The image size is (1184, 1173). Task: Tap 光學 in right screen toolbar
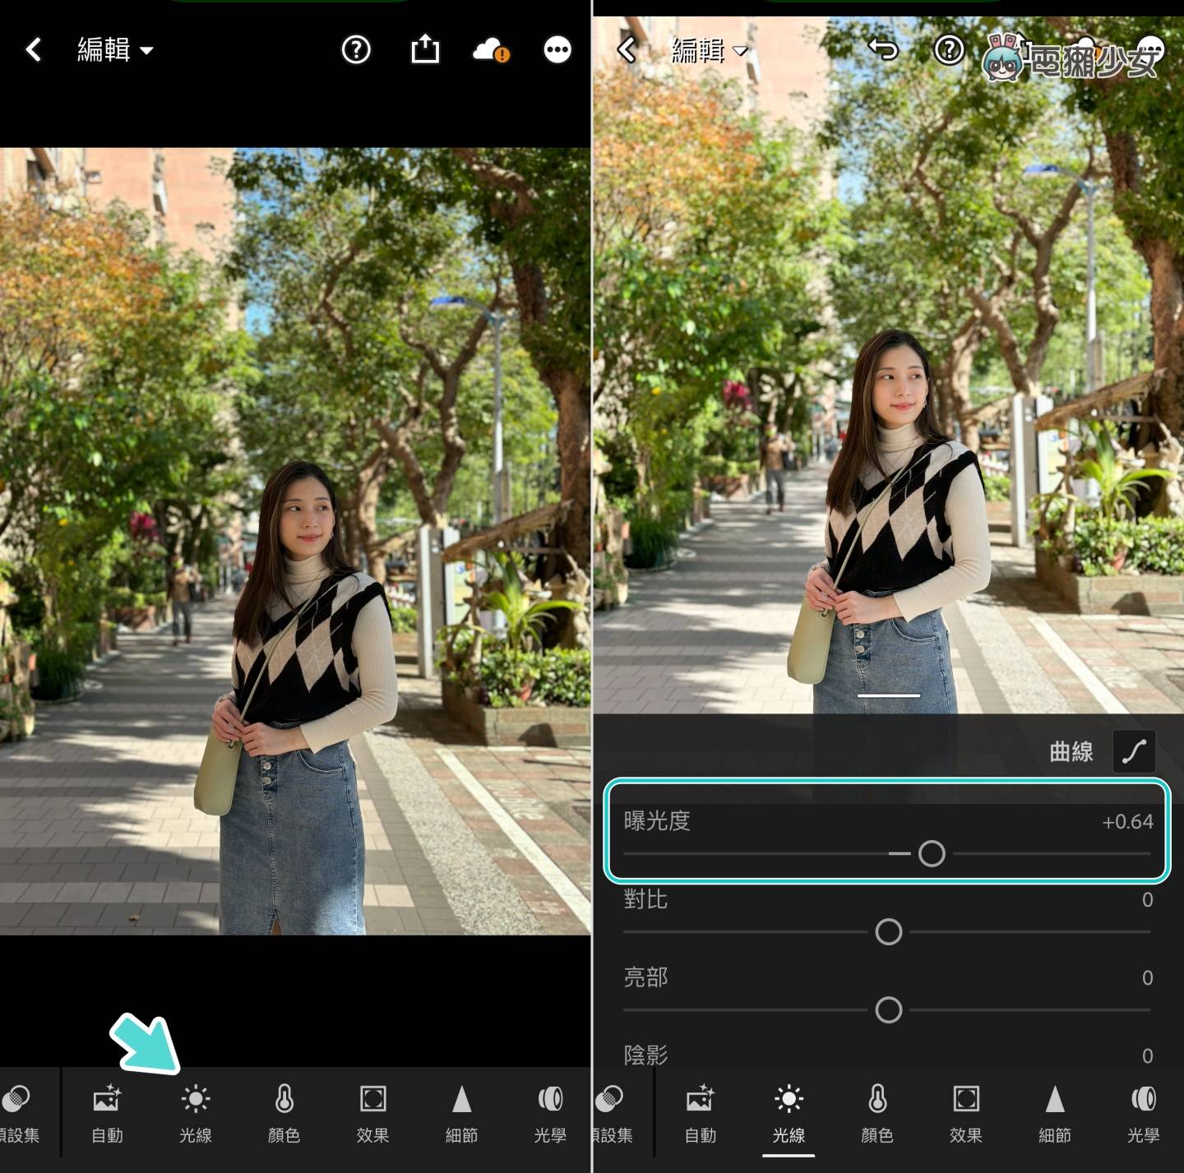pos(1144,1114)
